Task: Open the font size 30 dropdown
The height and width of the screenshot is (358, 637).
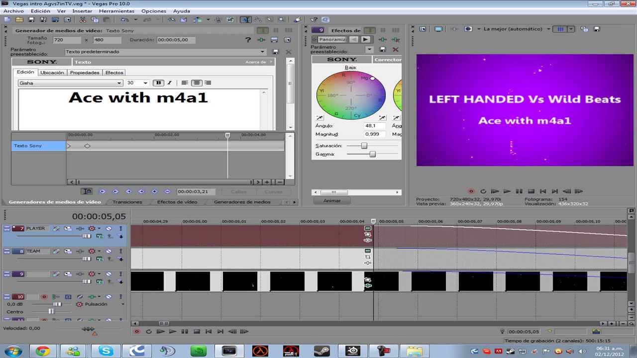Action: [x=145, y=83]
